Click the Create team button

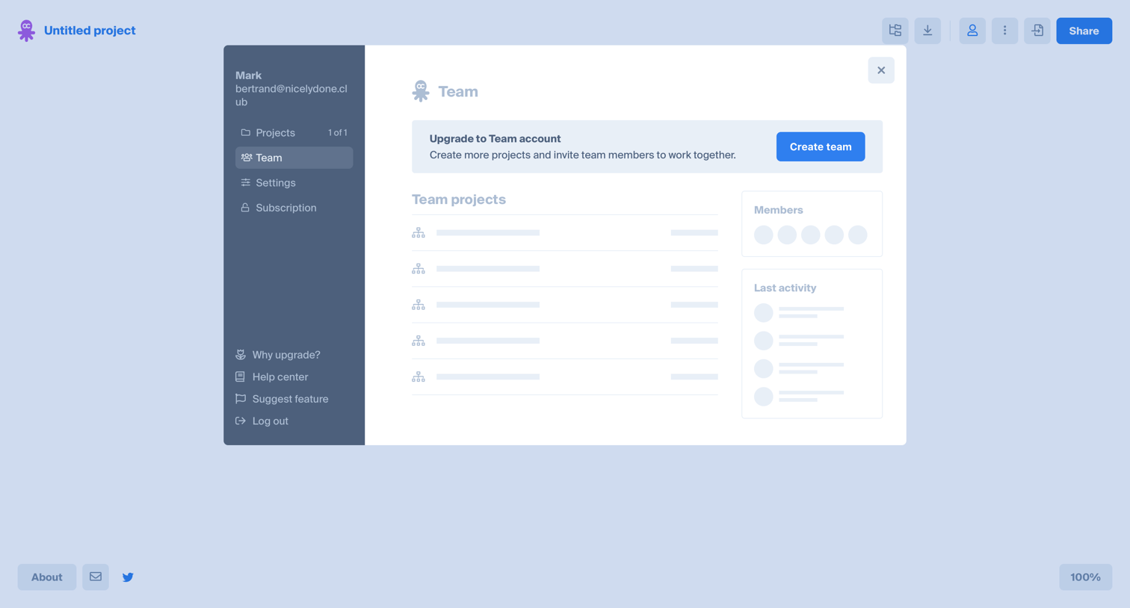pos(821,146)
